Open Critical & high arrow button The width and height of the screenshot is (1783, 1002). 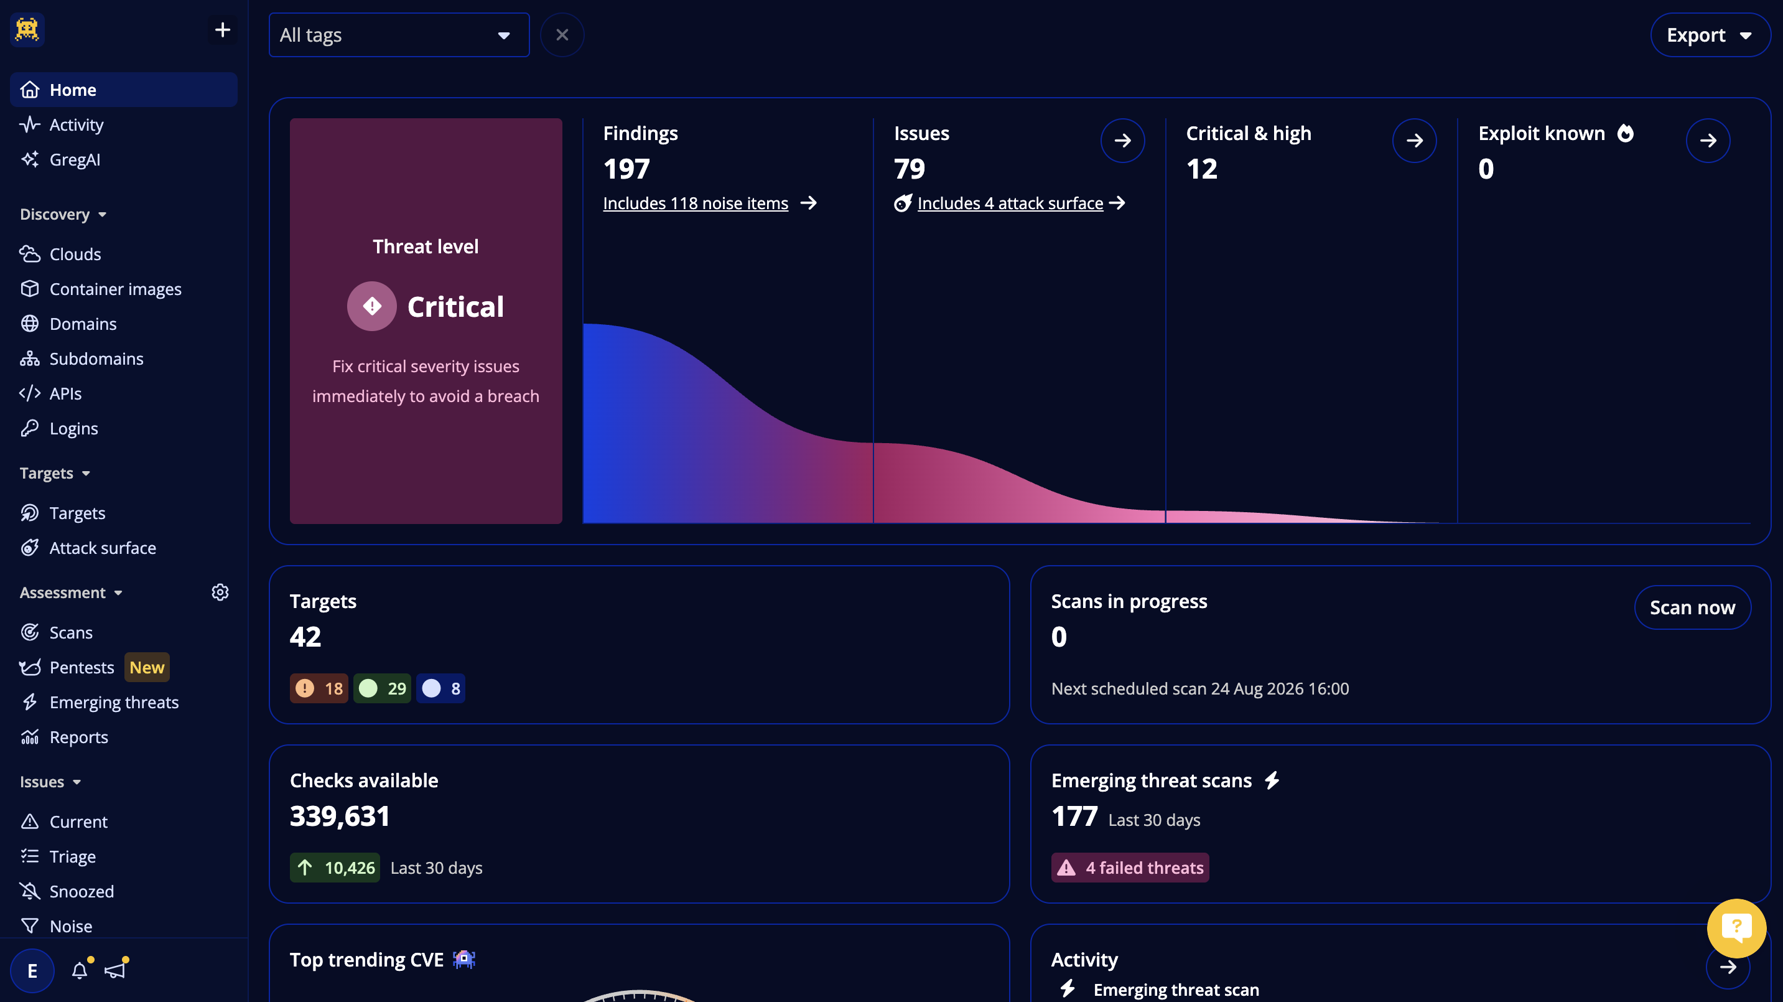click(1415, 141)
